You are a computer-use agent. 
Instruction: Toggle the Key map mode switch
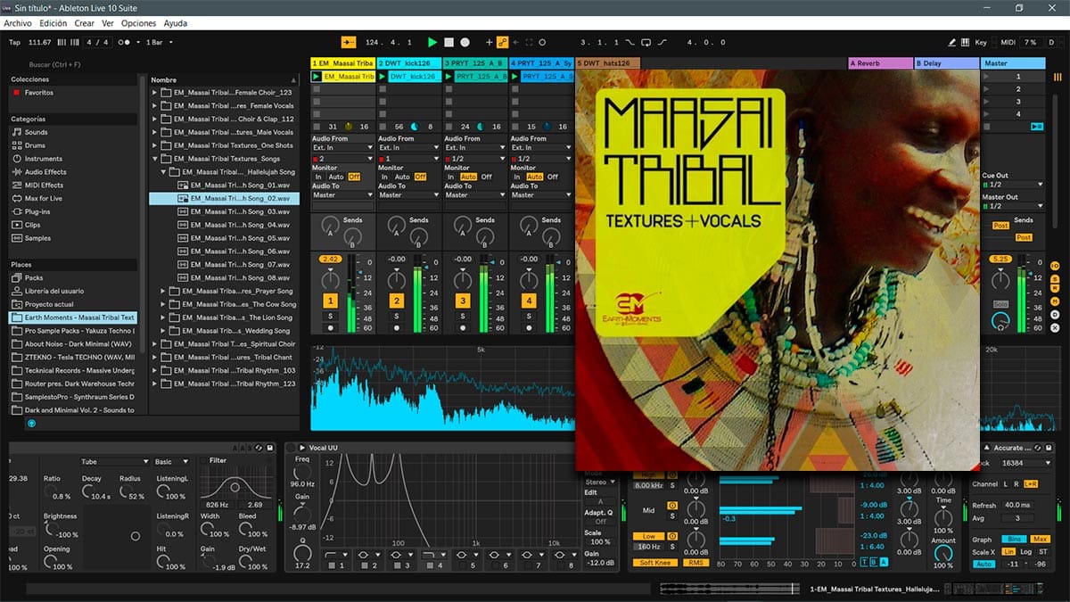pyautogui.click(x=981, y=42)
